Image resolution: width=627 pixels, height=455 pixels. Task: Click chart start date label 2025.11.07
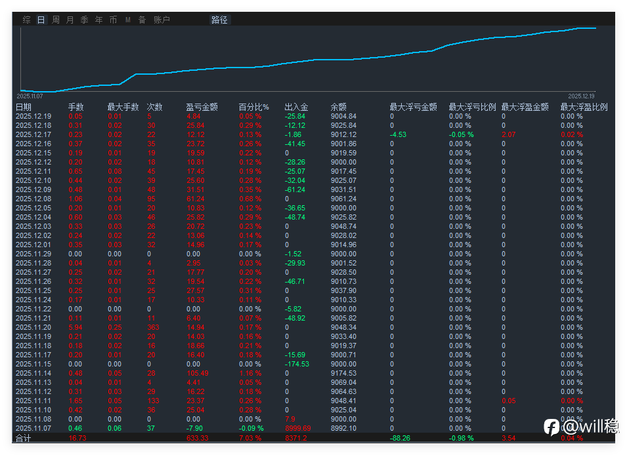30,96
